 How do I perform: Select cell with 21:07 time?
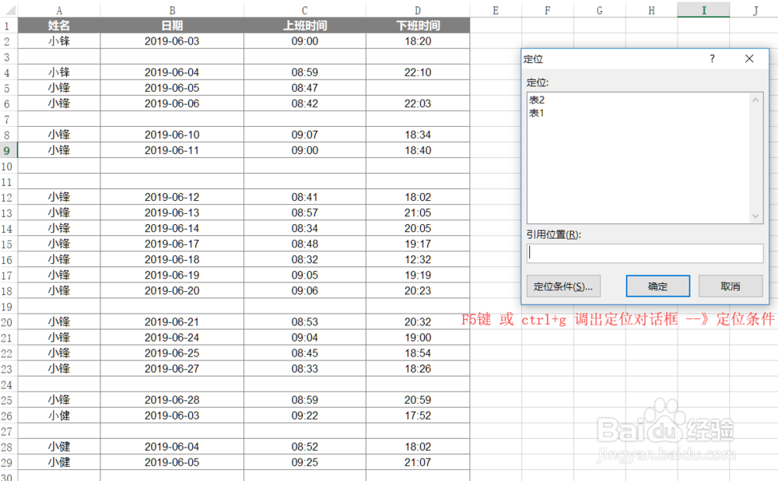(x=418, y=462)
